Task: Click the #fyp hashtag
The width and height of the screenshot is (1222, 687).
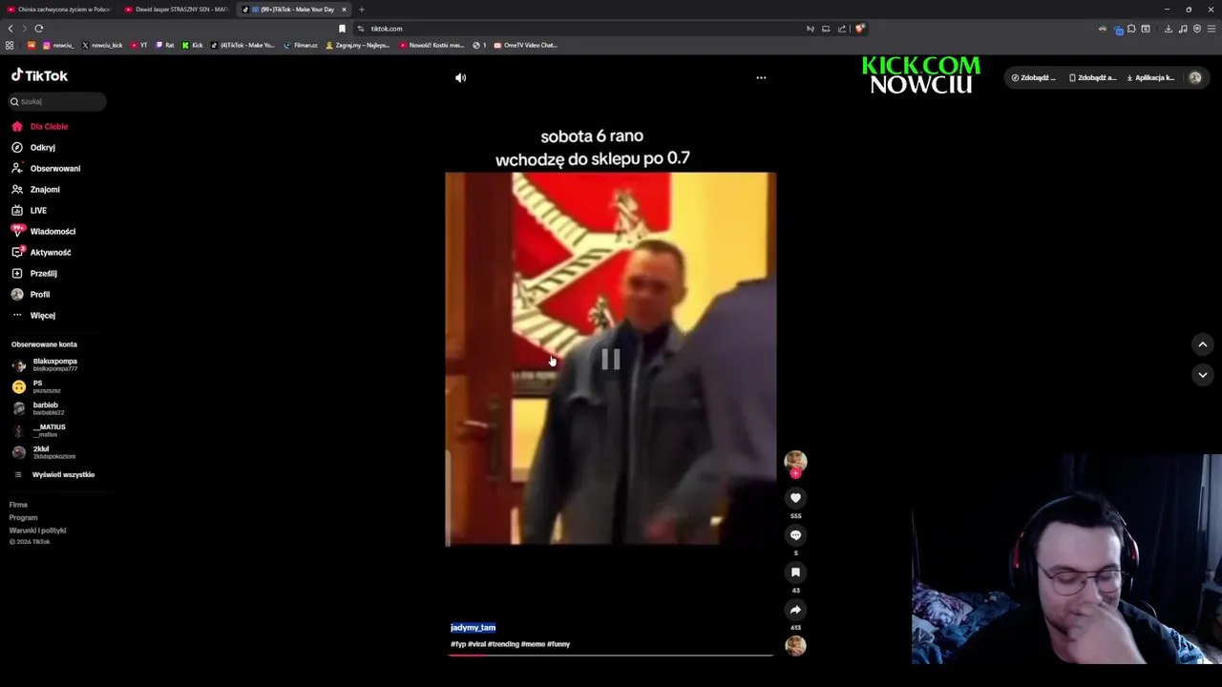Action: [x=458, y=644]
